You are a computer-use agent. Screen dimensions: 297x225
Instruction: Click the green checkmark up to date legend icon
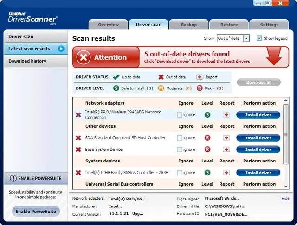[x=116, y=77]
